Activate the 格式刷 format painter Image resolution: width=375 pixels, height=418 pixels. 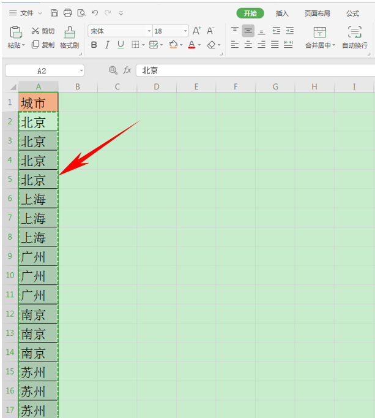tap(70, 37)
